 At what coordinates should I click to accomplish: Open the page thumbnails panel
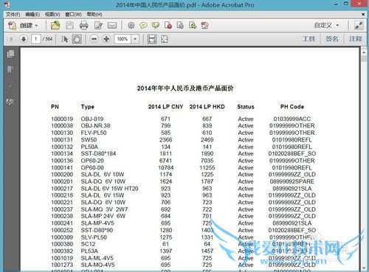click(10, 54)
